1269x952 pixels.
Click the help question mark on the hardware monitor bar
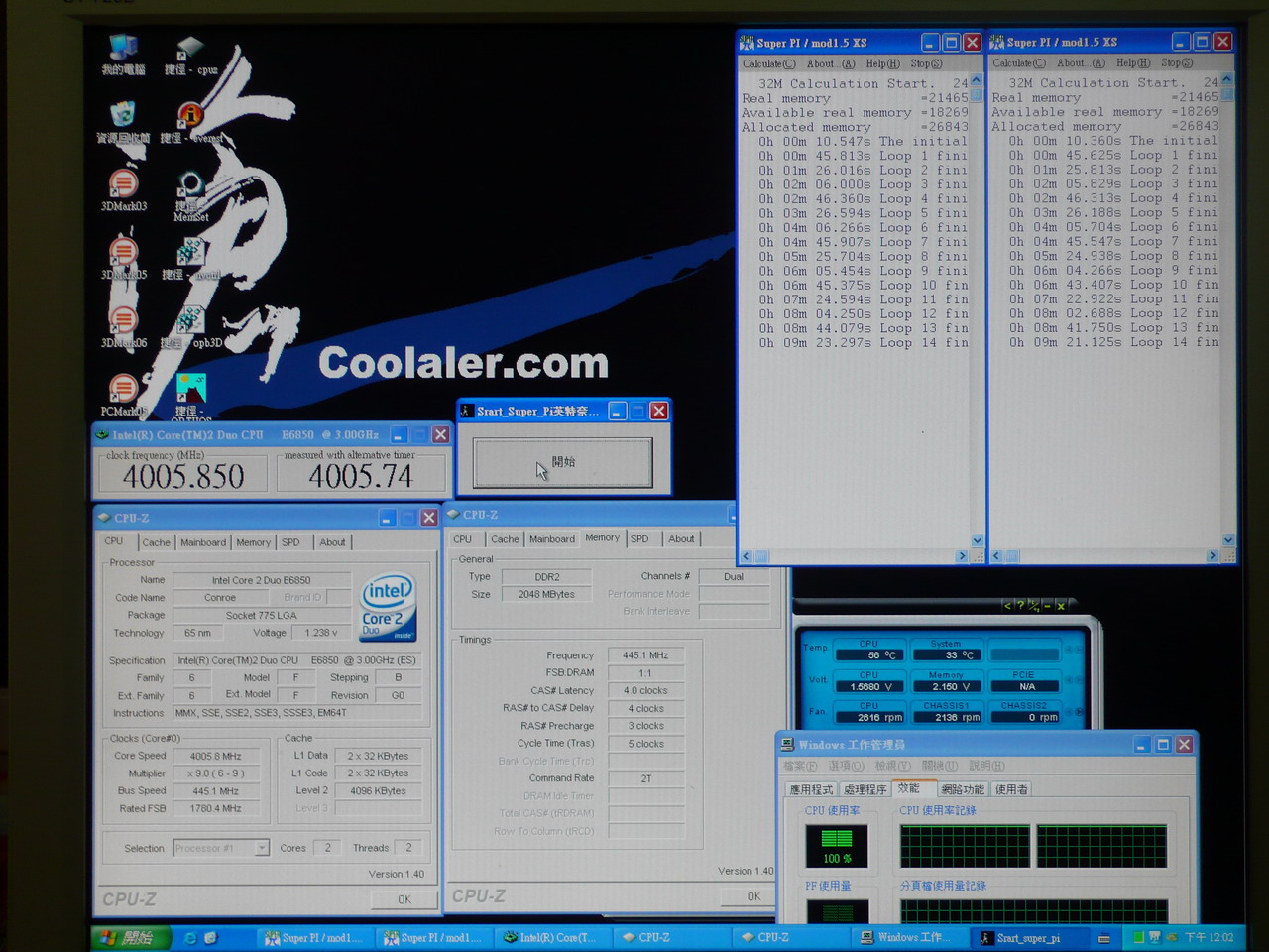coord(1021,605)
